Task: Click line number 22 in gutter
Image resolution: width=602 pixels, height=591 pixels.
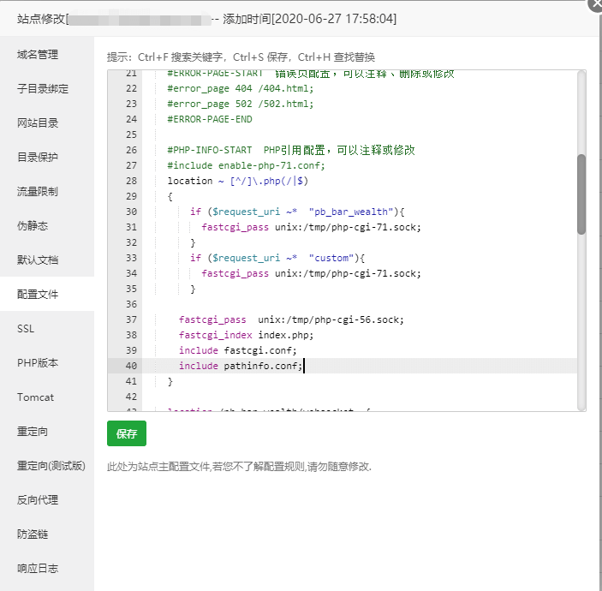Action: tap(131, 88)
